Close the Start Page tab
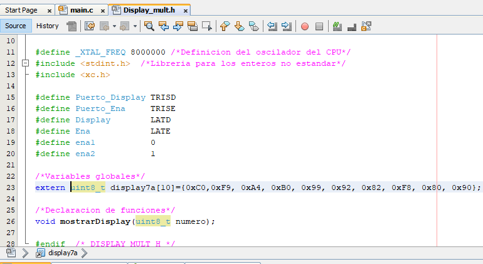 [x=50, y=11]
